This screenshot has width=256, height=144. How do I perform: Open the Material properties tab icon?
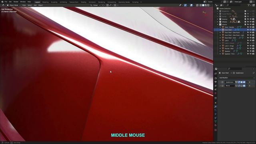point(216,125)
